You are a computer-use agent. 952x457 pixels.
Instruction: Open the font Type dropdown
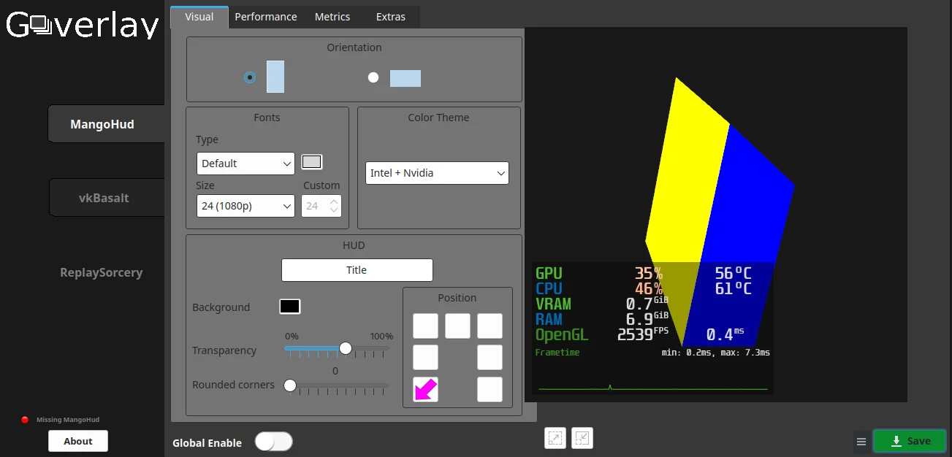click(245, 164)
